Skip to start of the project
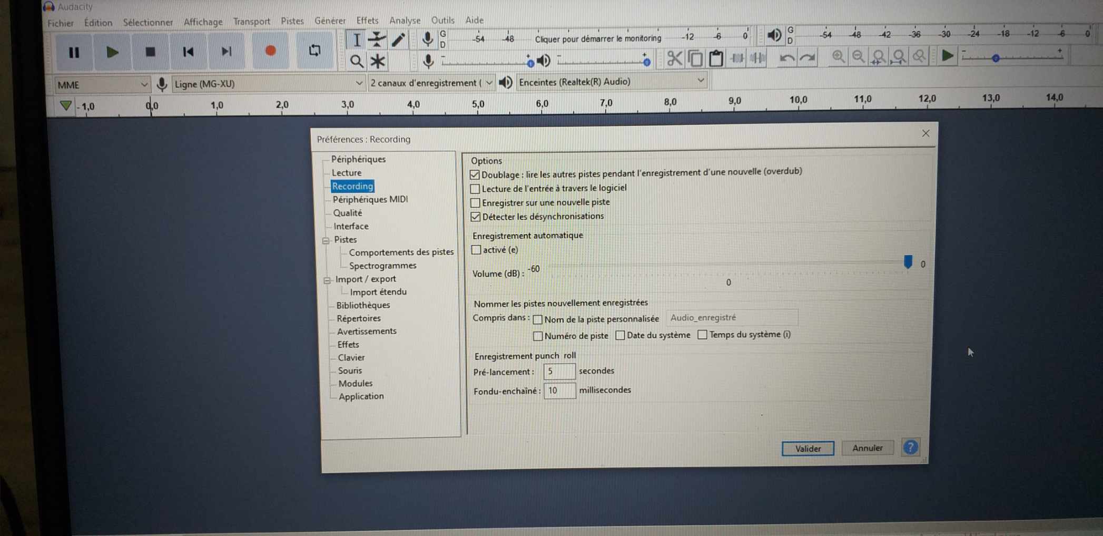 pos(188,52)
